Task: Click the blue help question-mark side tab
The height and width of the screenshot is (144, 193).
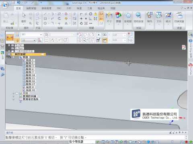Action: click(191, 40)
